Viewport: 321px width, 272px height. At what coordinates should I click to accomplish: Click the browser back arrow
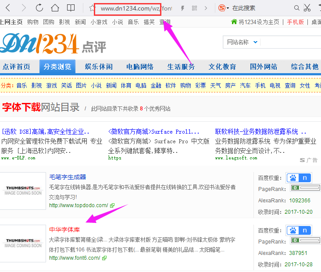pyautogui.click(x=8, y=8)
